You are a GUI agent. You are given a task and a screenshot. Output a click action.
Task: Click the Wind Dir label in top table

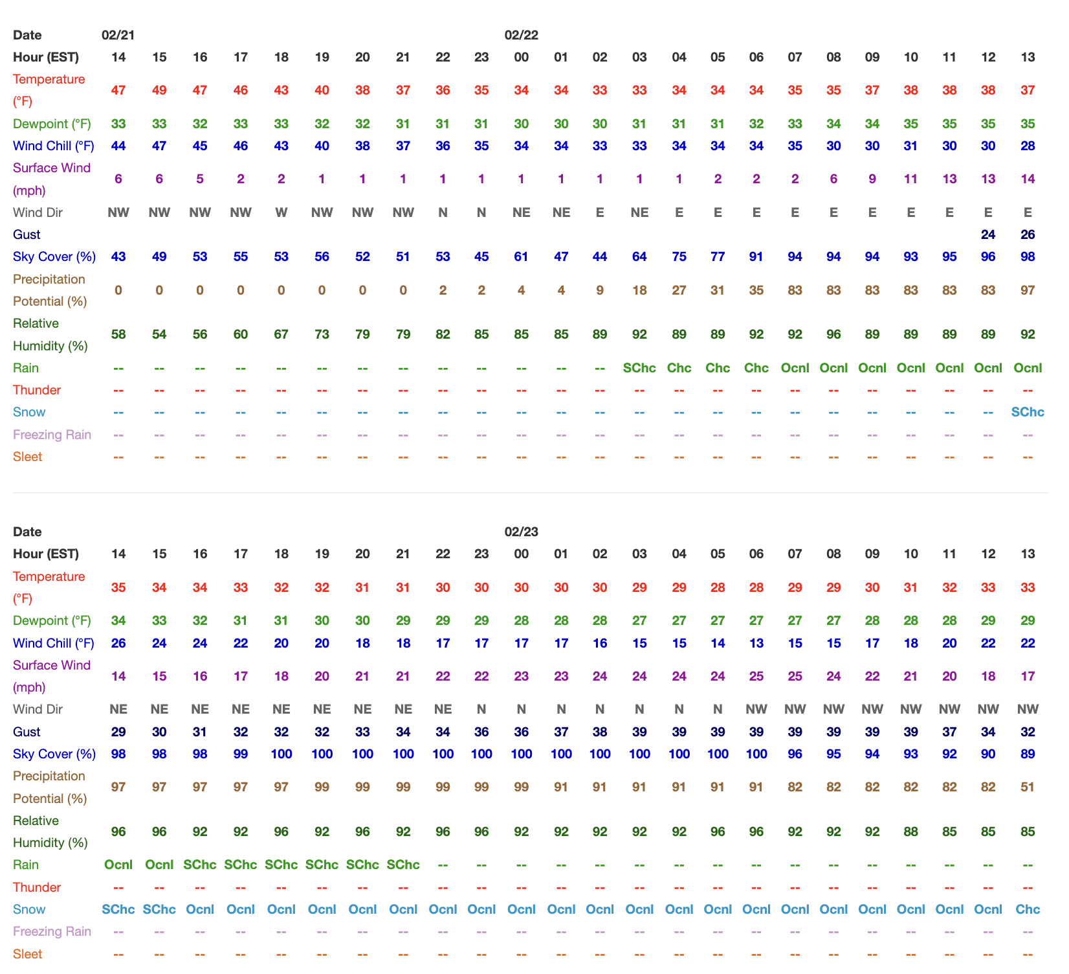click(38, 212)
